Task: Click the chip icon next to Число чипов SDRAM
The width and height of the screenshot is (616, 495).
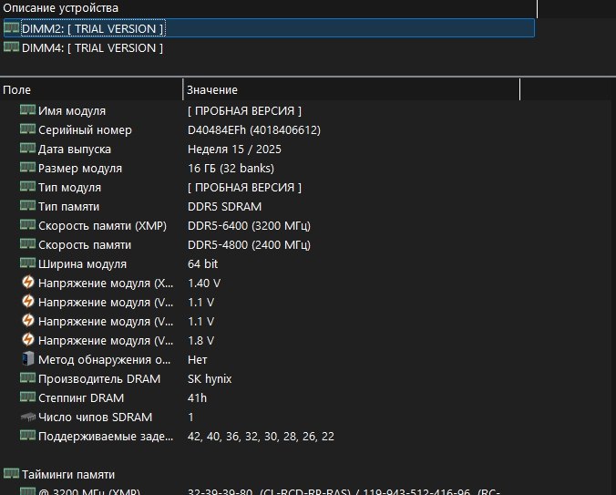Action: coord(28,417)
